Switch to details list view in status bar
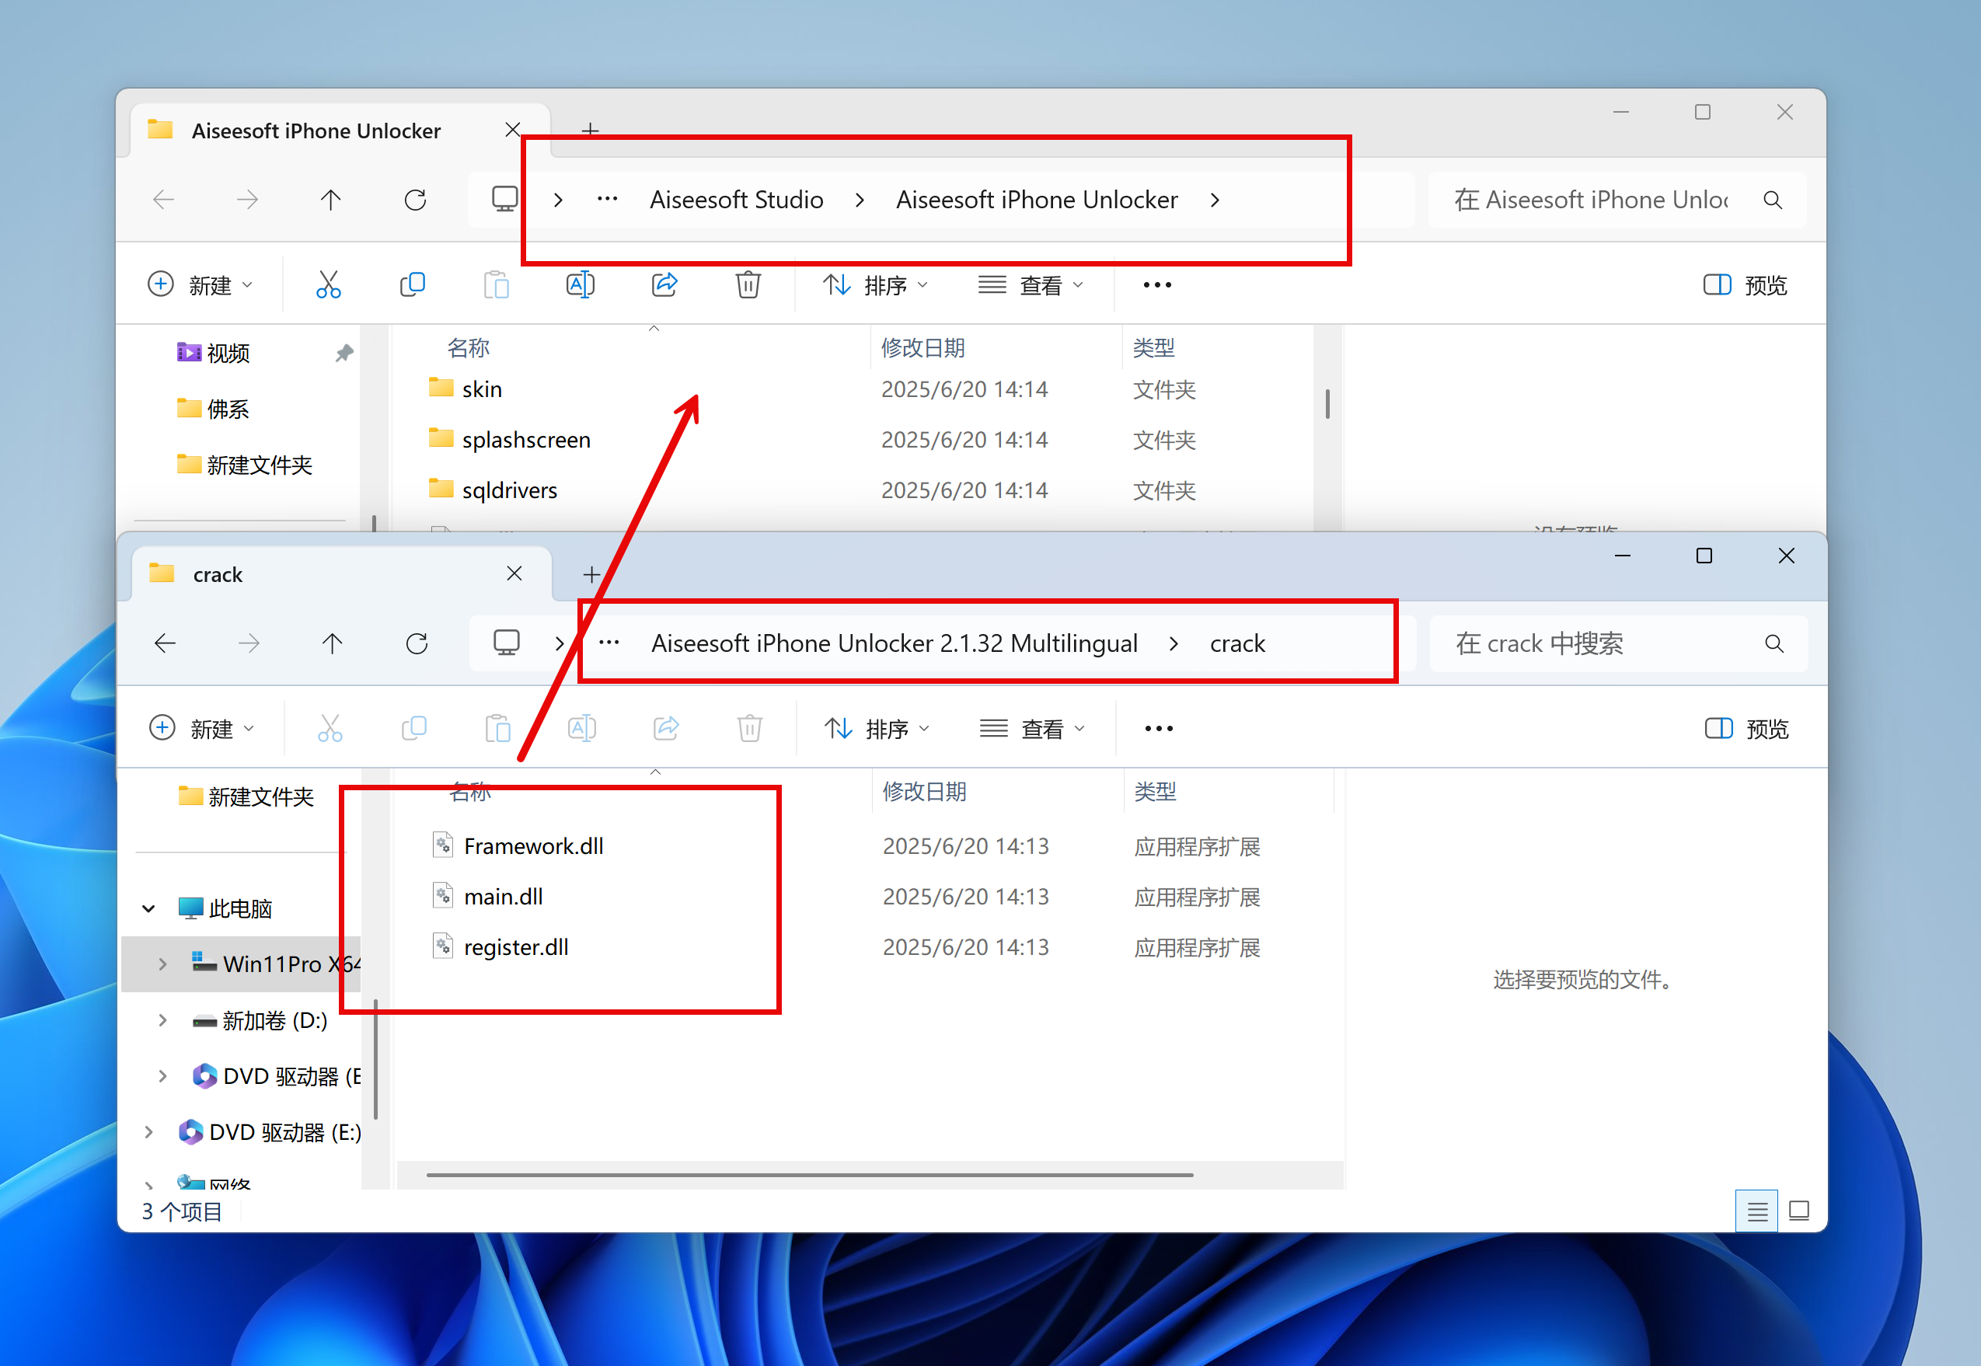This screenshot has width=1981, height=1366. tap(1756, 1211)
